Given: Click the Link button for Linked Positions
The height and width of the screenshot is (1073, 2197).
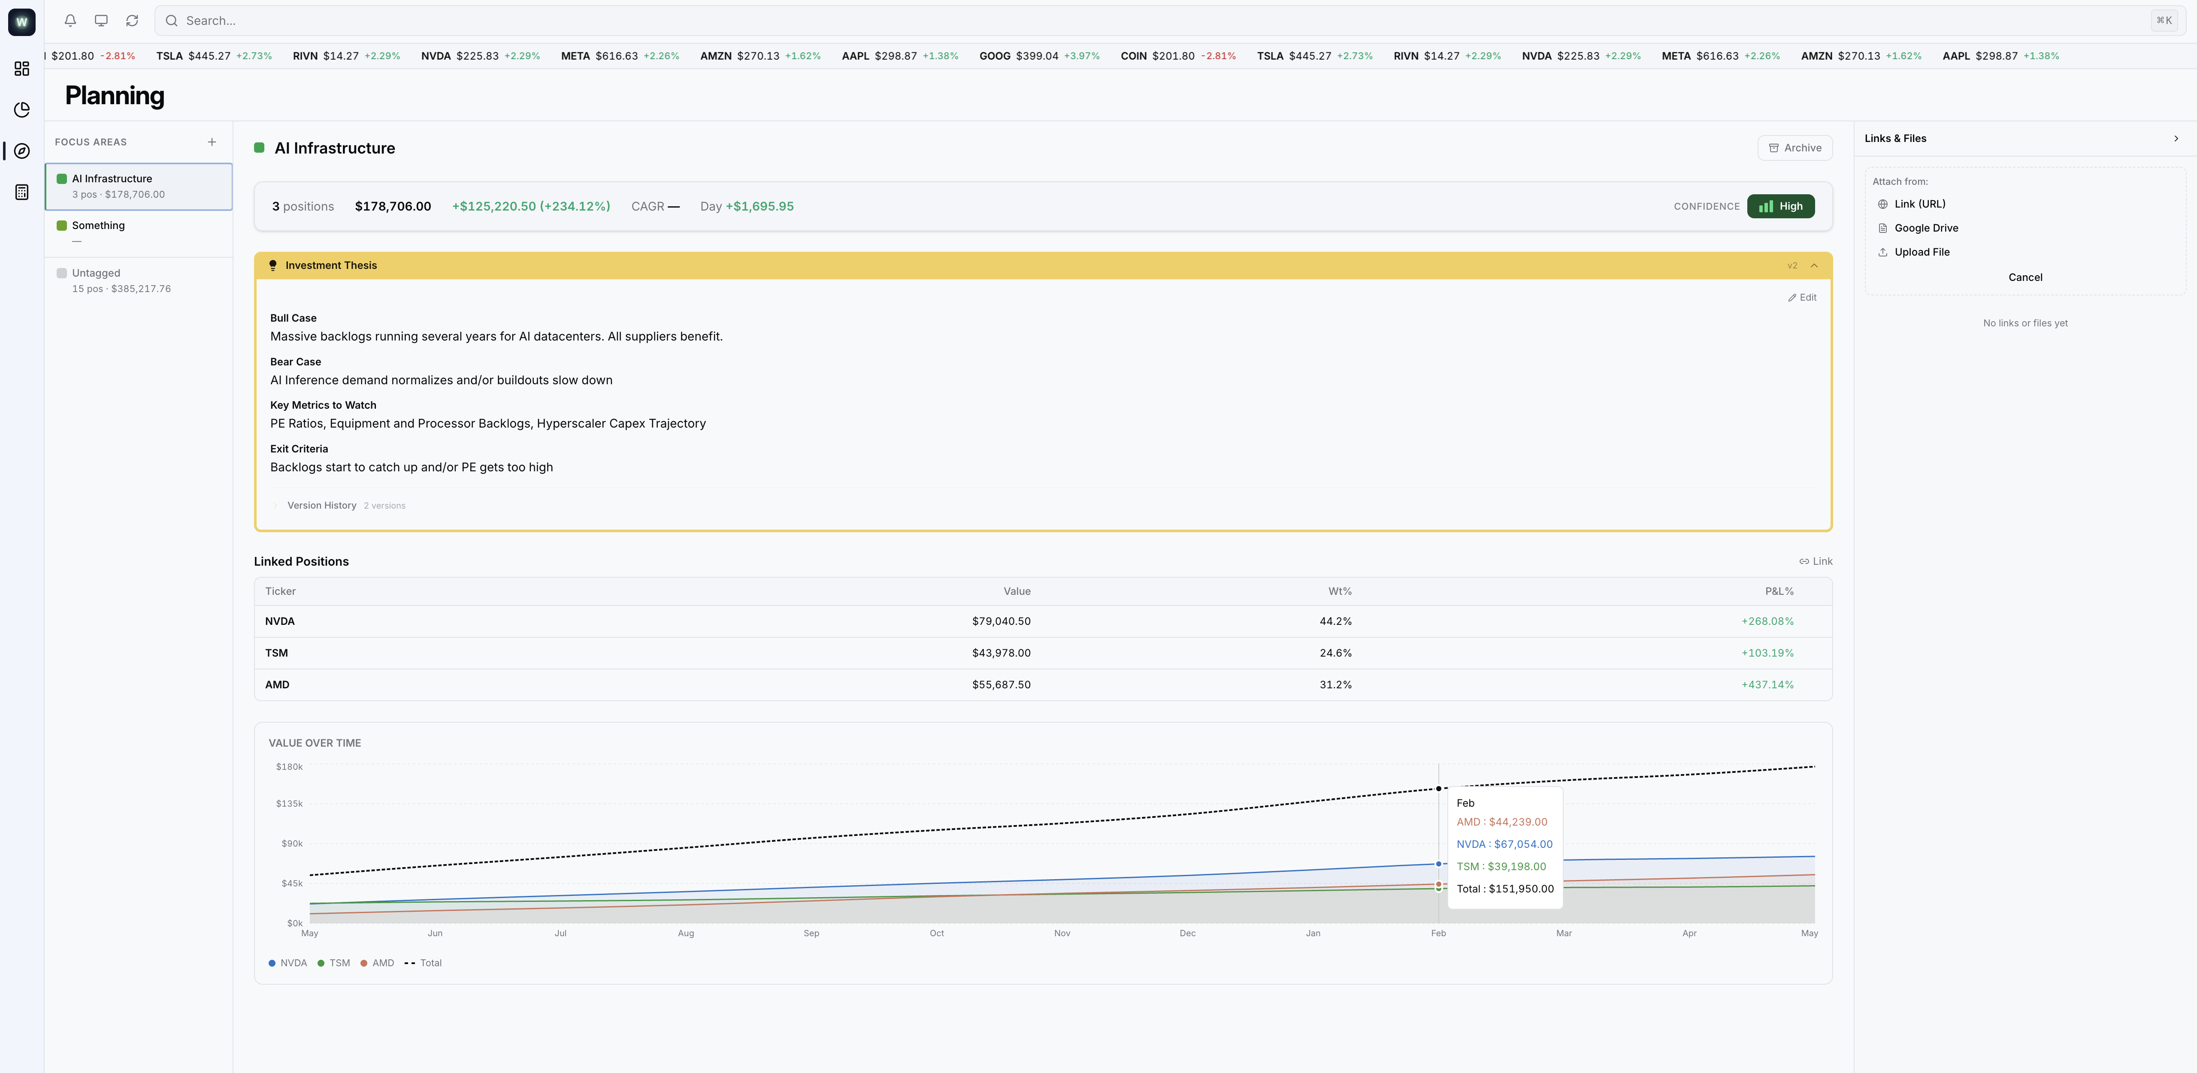Looking at the screenshot, I should [x=1816, y=562].
